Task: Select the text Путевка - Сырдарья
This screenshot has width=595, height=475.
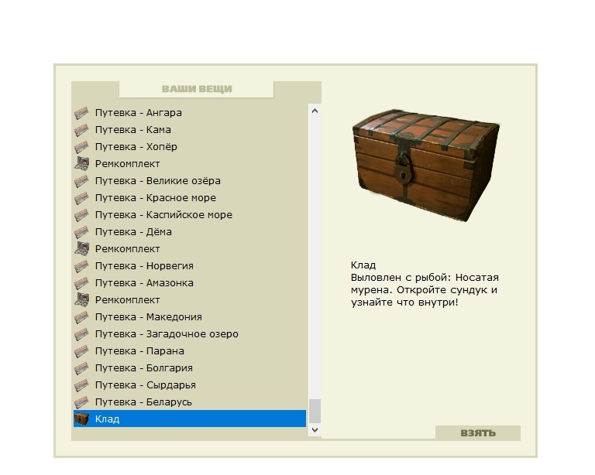Action: 146,385
